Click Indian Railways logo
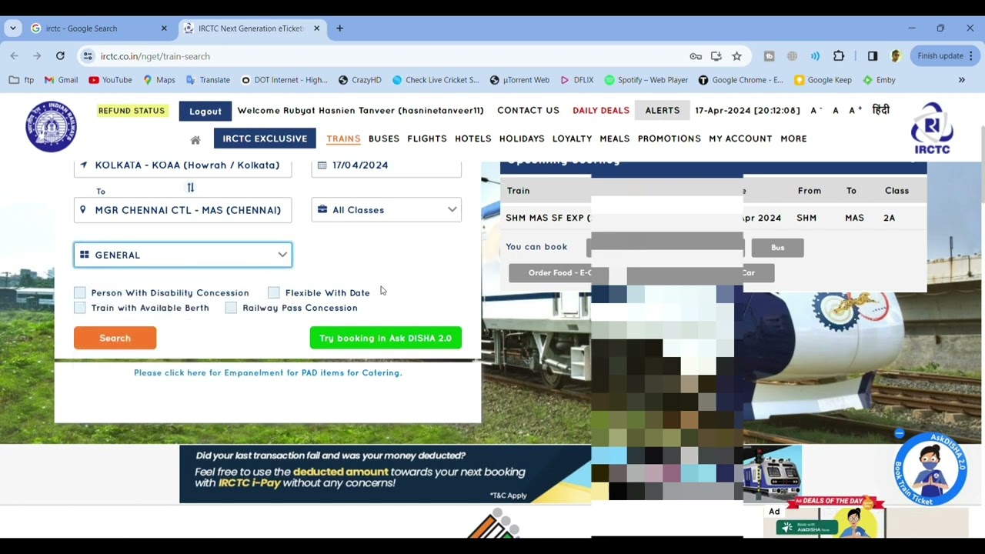Viewport: 985px width, 554px height. [51, 126]
